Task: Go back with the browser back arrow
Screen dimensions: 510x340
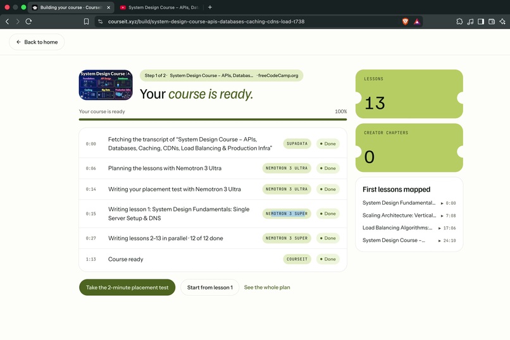Action: pos(7,21)
